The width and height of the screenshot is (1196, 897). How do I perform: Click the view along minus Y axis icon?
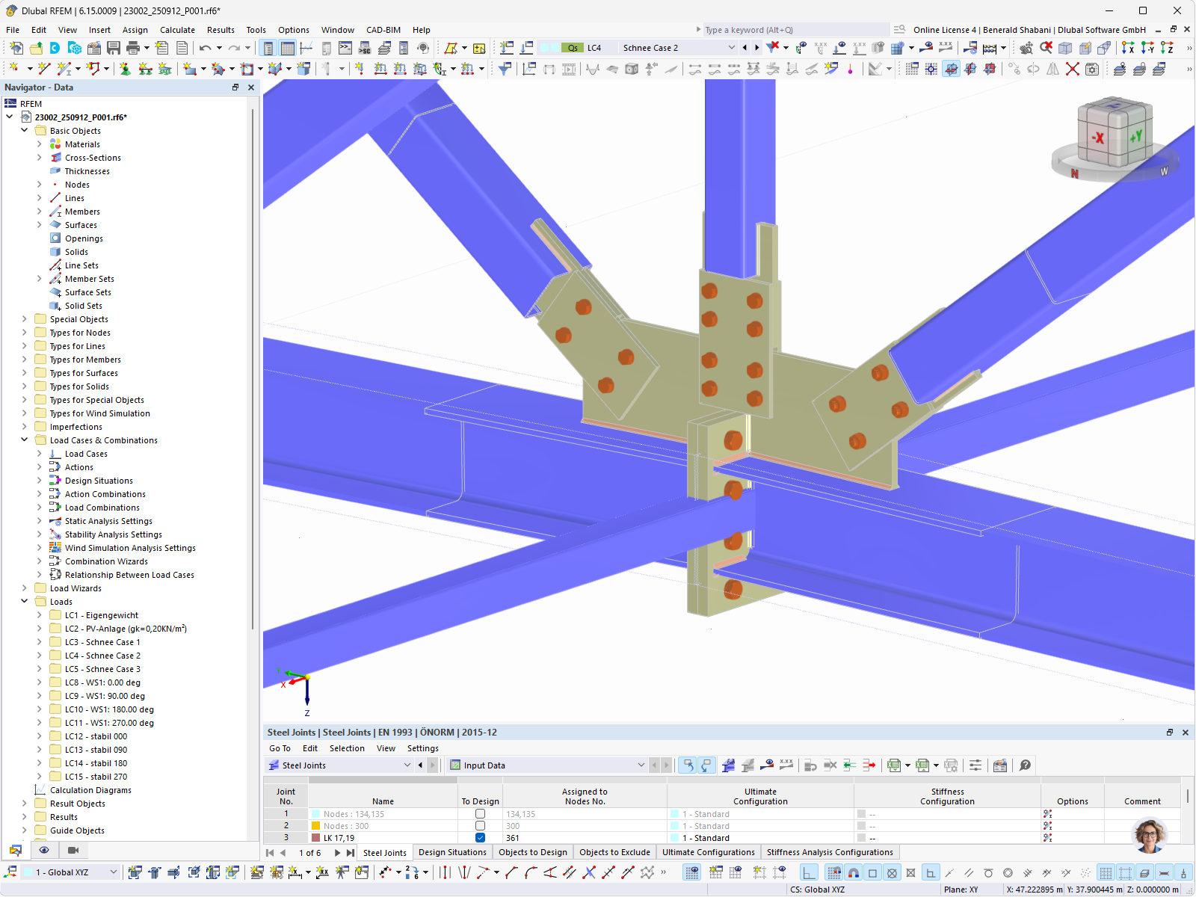pyautogui.click(x=1147, y=48)
